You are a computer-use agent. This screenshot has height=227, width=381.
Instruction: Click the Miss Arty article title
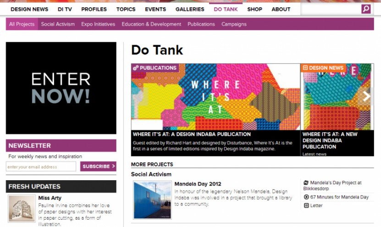50,198
